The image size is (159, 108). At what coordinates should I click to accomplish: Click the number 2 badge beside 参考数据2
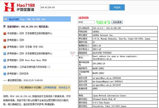[x=5, y=40]
